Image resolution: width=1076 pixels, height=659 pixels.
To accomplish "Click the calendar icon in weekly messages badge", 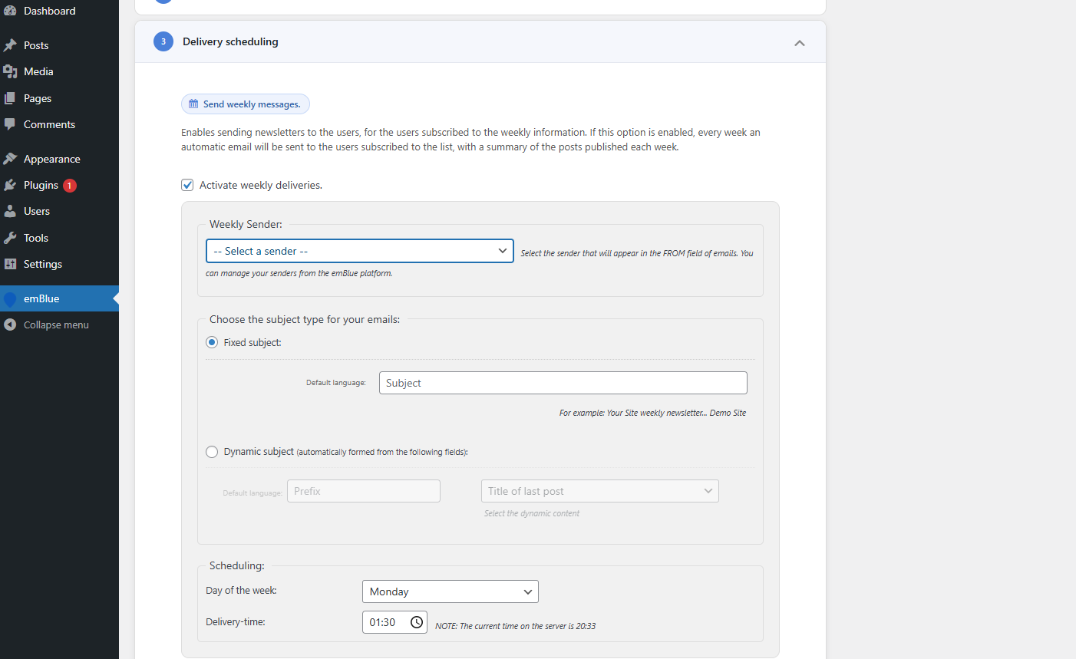I will pos(193,104).
